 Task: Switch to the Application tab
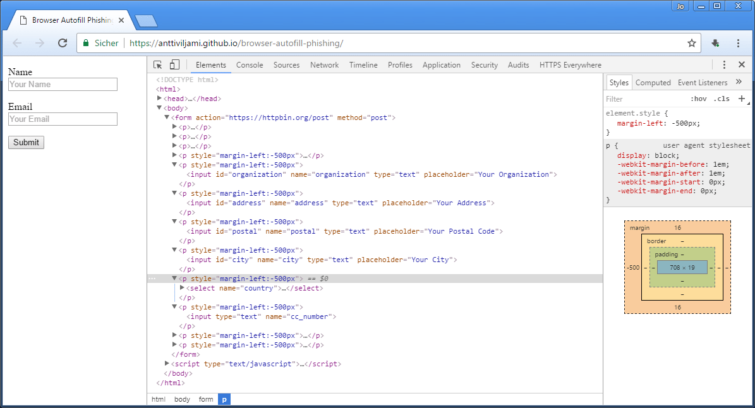[442, 65]
